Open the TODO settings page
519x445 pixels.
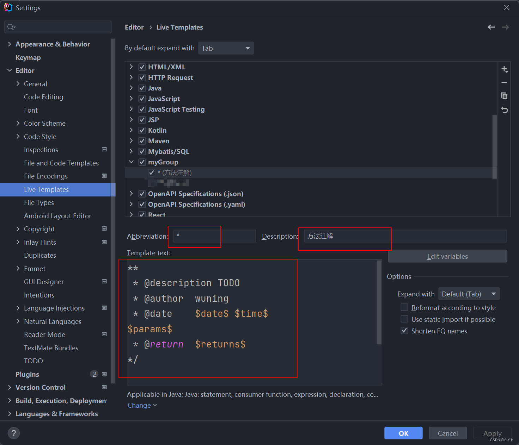[x=33, y=361]
